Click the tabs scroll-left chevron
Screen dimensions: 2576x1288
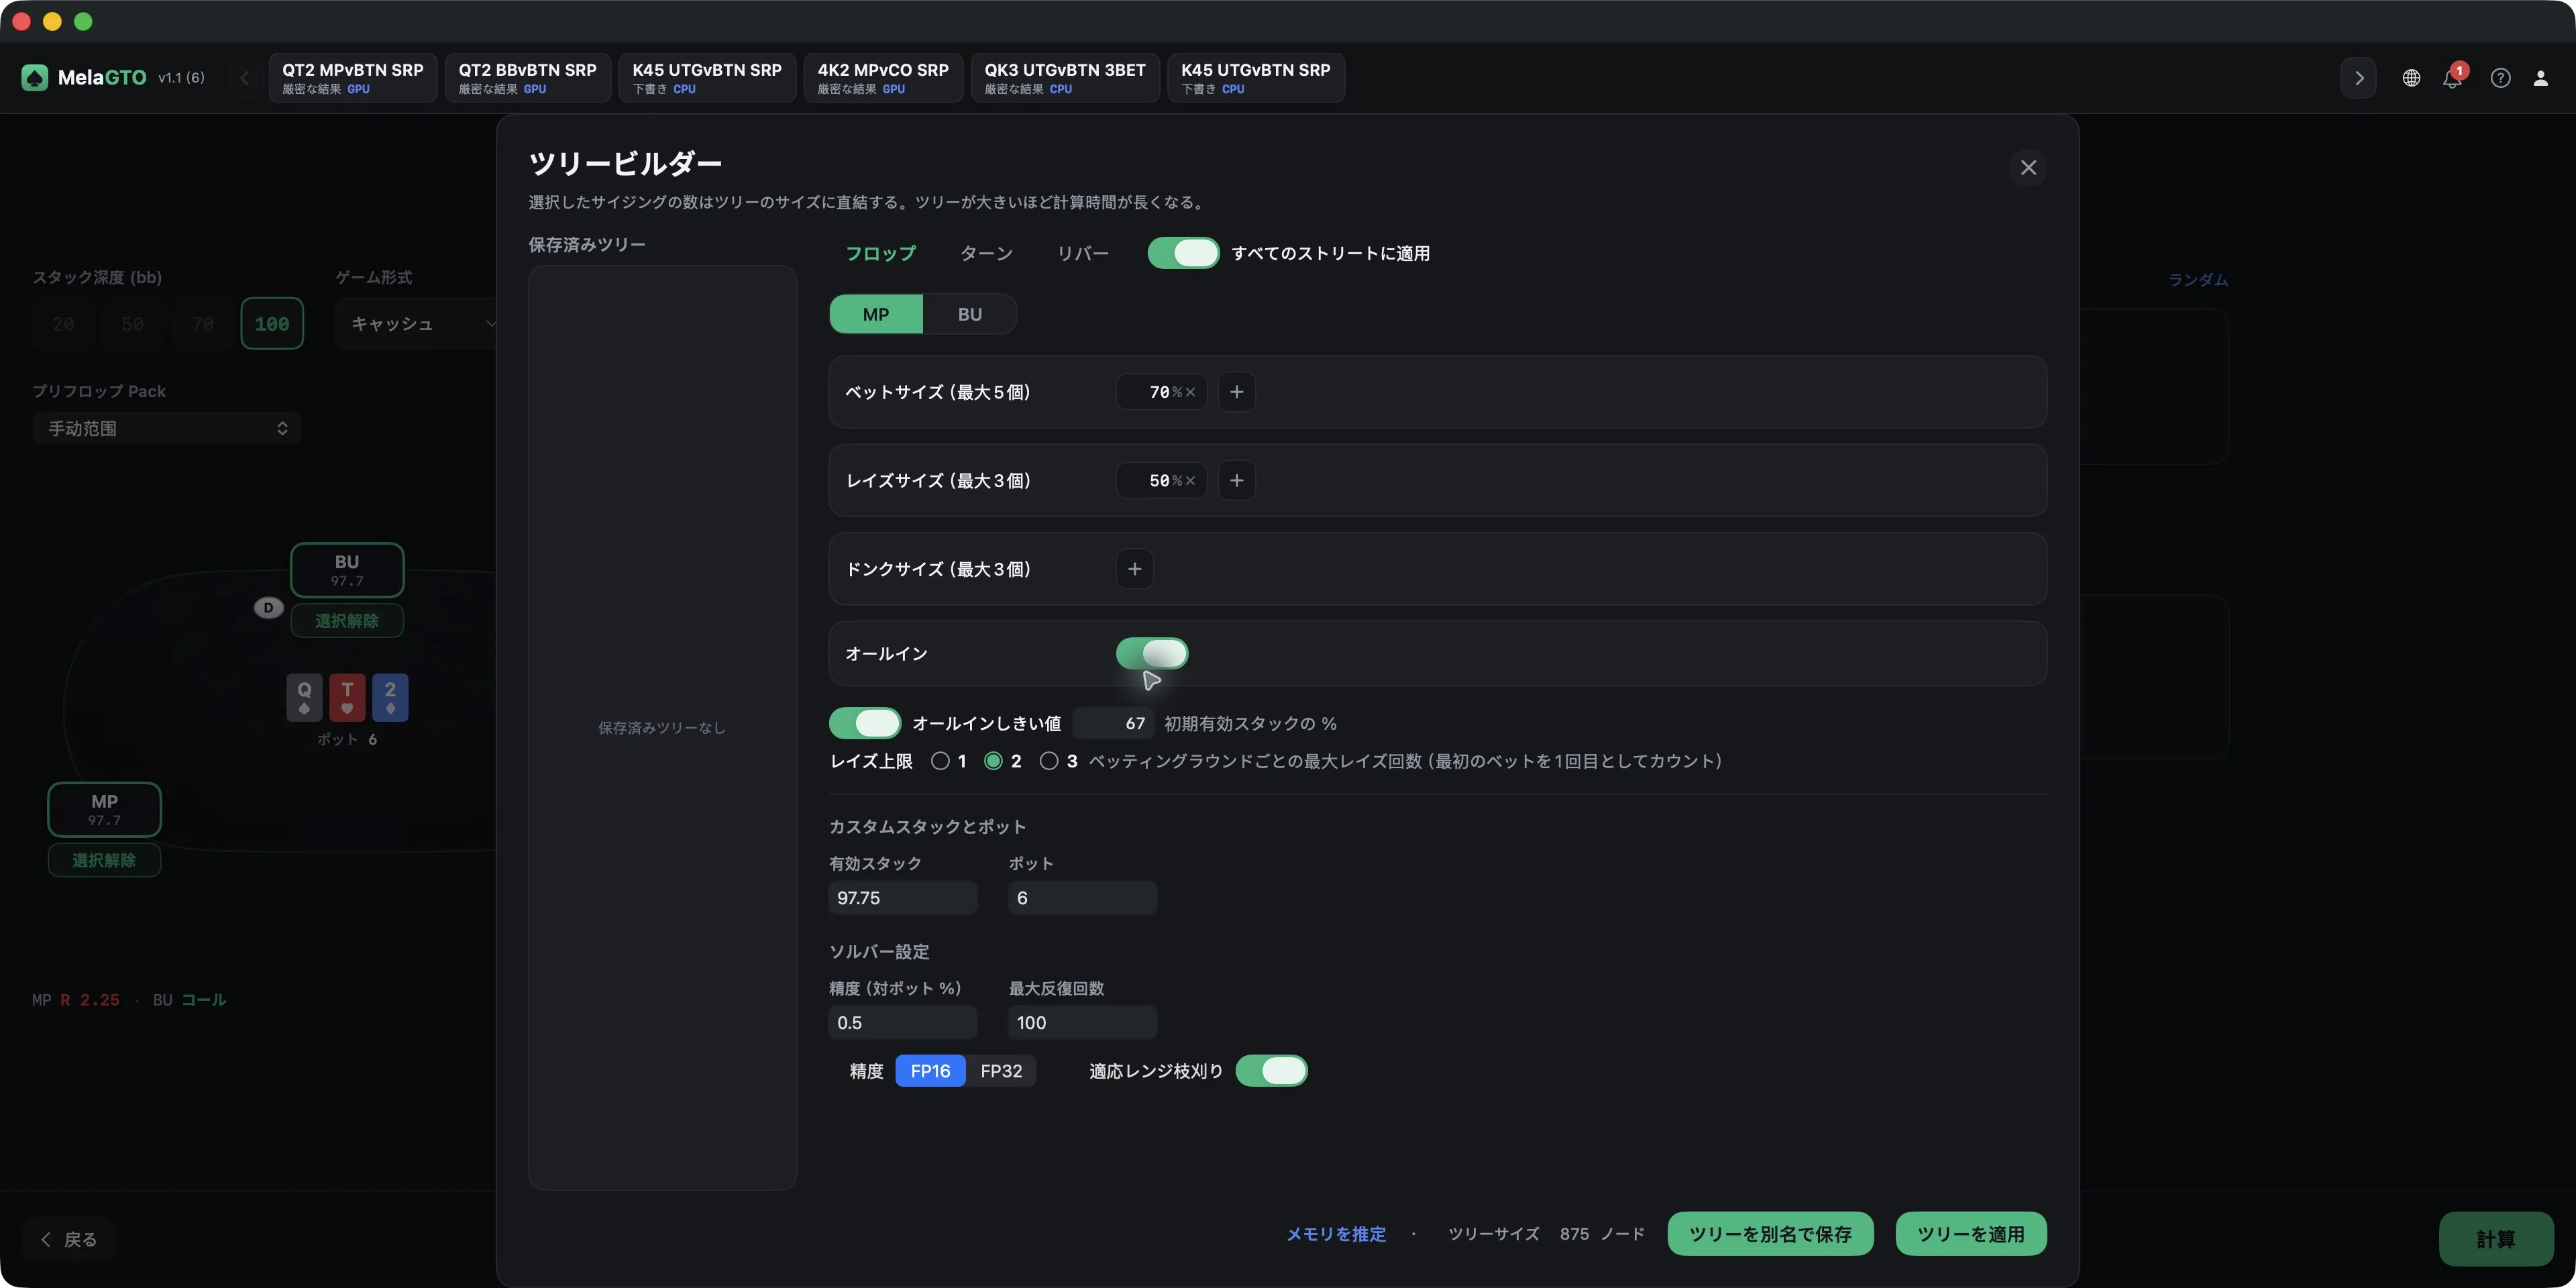point(244,78)
